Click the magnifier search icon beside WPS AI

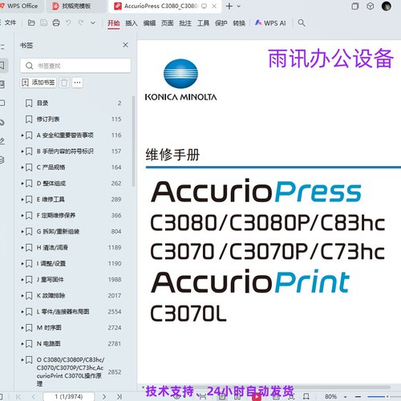click(x=302, y=23)
